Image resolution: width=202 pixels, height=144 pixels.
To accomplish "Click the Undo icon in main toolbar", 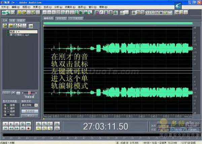I will (x=45, y=12).
